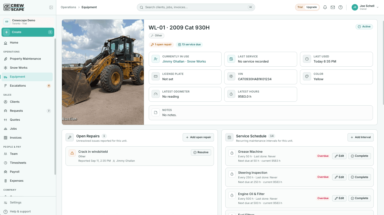Click the Invoices icon in sidebar
Screen dimensions: 384x215
click(x=6, y=138)
